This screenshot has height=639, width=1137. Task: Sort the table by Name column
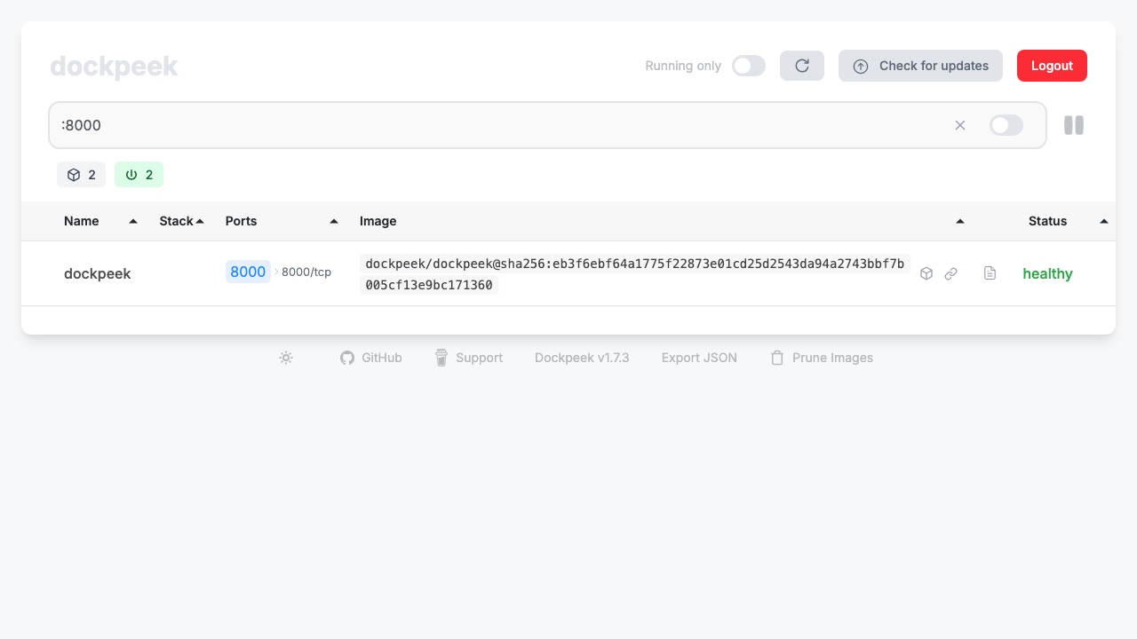[100, 221]
